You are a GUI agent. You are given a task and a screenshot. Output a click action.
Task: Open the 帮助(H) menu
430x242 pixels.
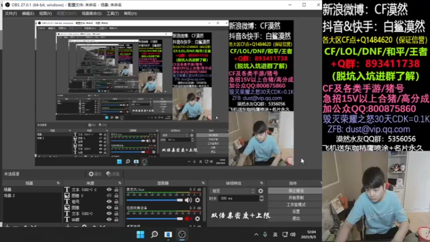click(130, 13)
